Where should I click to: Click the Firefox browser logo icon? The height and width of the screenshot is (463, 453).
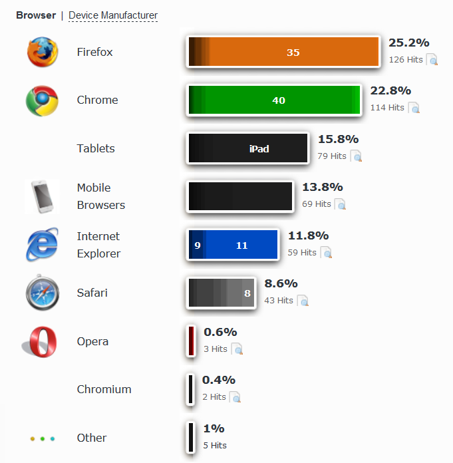click(43, 52)
